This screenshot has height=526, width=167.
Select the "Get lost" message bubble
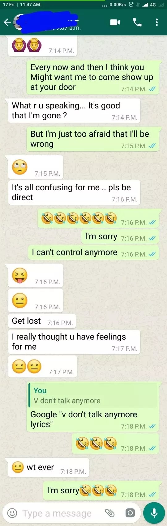click(x=42, y=322)
